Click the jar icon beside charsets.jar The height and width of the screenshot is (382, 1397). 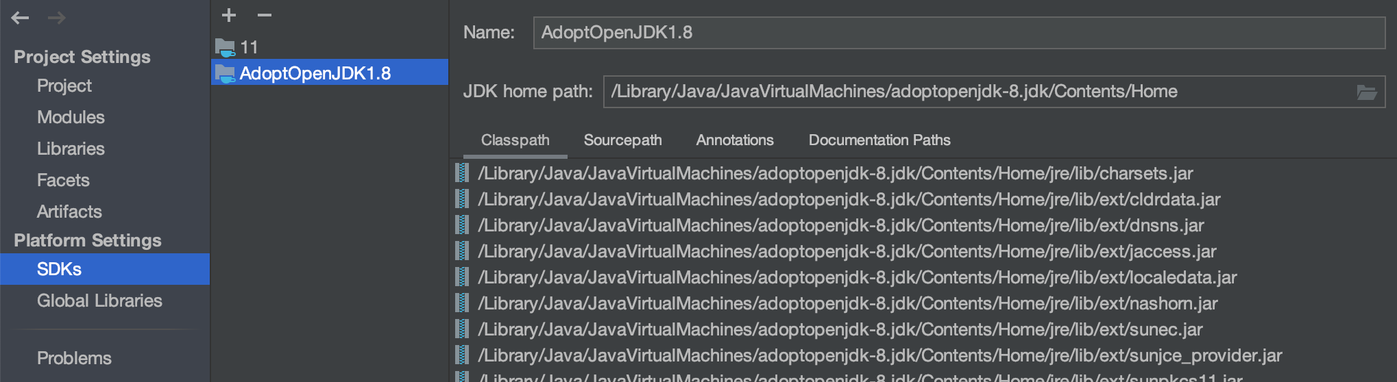pos(463,173)
